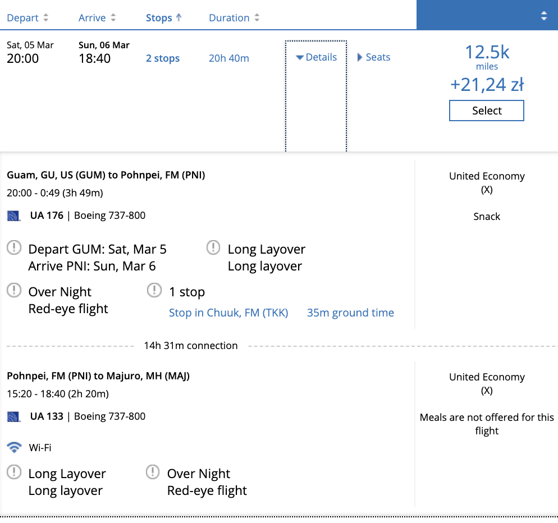
Task: Sort flights by Duration column
Action: [x=234, y=17]
